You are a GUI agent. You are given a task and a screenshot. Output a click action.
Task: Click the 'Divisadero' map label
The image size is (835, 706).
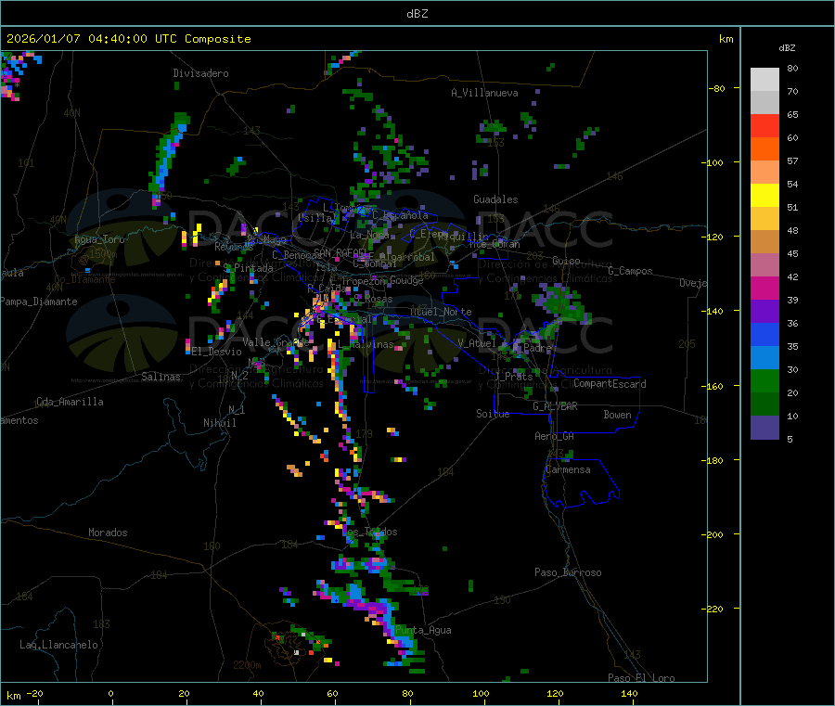(x=200, y=73)
